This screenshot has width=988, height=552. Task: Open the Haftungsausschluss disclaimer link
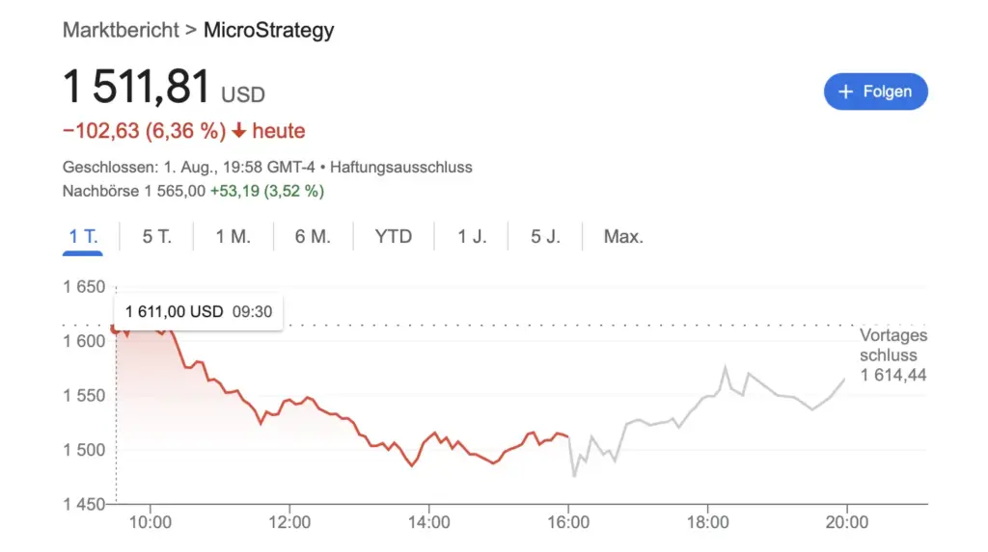pos(401,167)
